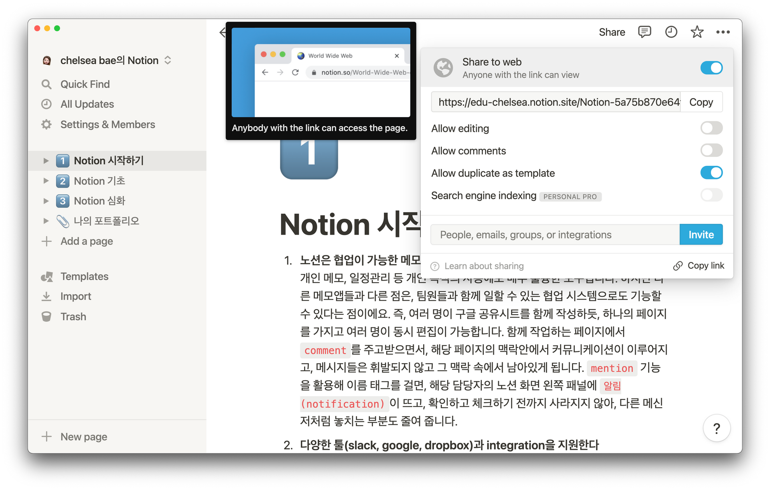Enable Allow editing
This screenshot has height=490, width=770.
coord(712,128)
